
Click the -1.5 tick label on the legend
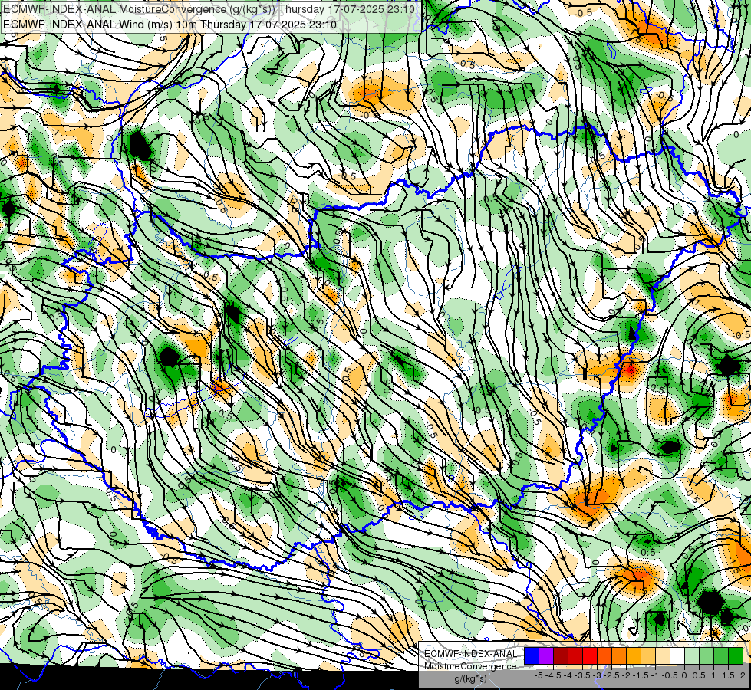coord(641,675)
